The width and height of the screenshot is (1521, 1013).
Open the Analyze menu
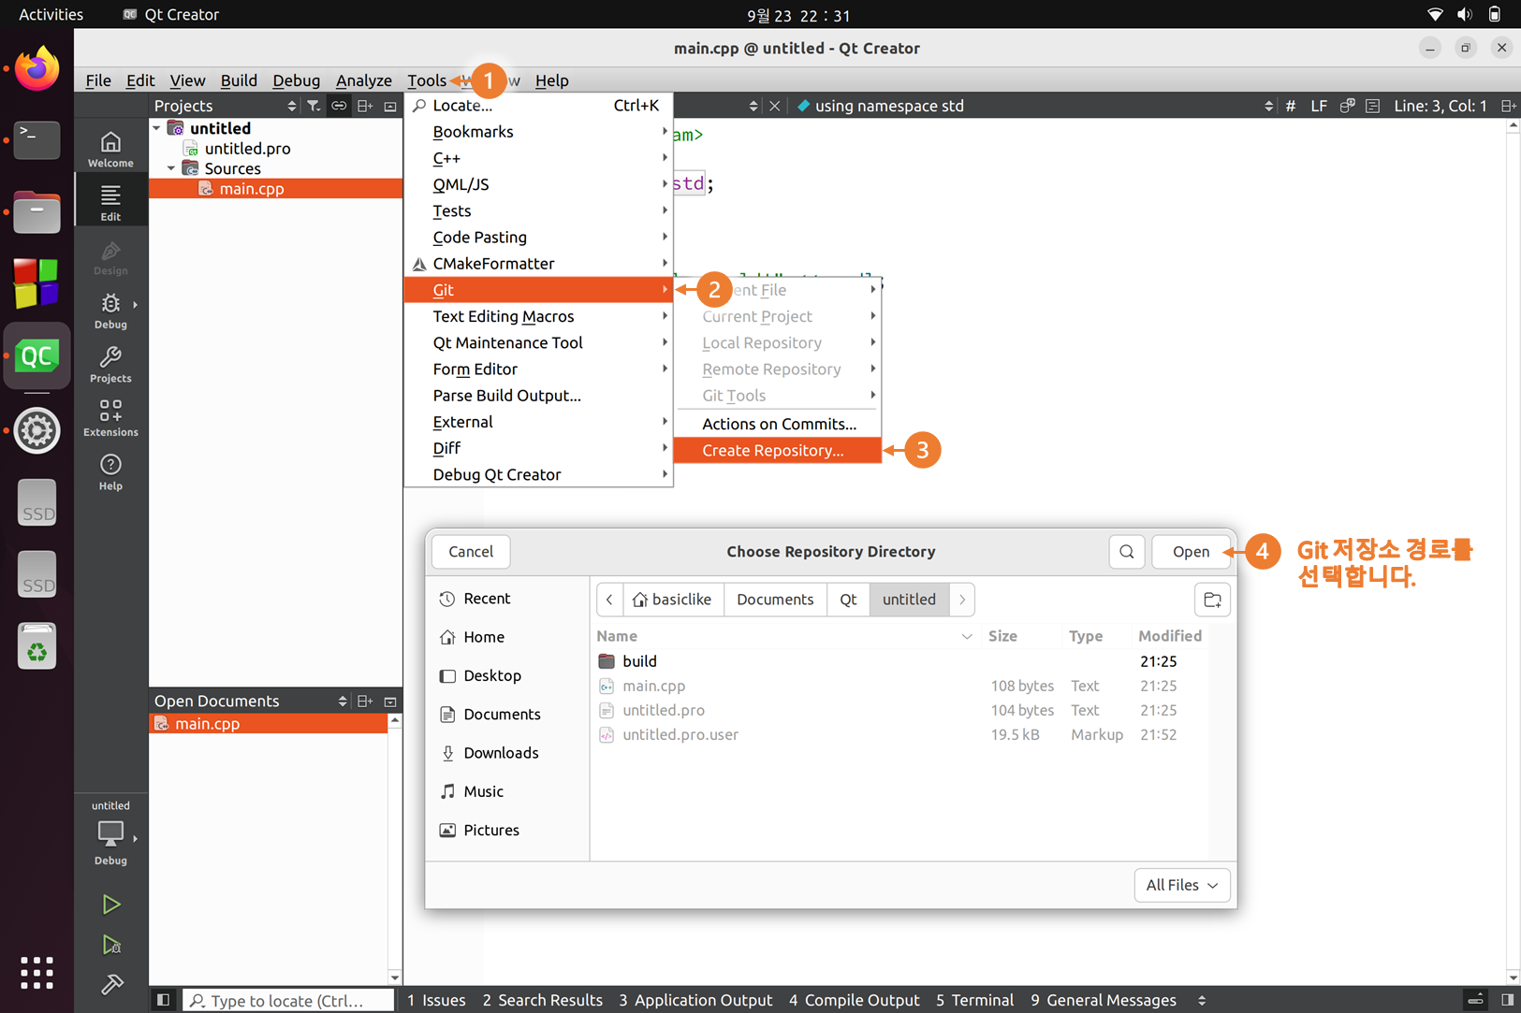(x=363, y=80)
